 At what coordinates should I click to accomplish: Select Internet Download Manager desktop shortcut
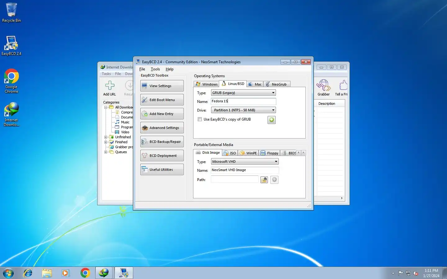click(x=11, y=114)
